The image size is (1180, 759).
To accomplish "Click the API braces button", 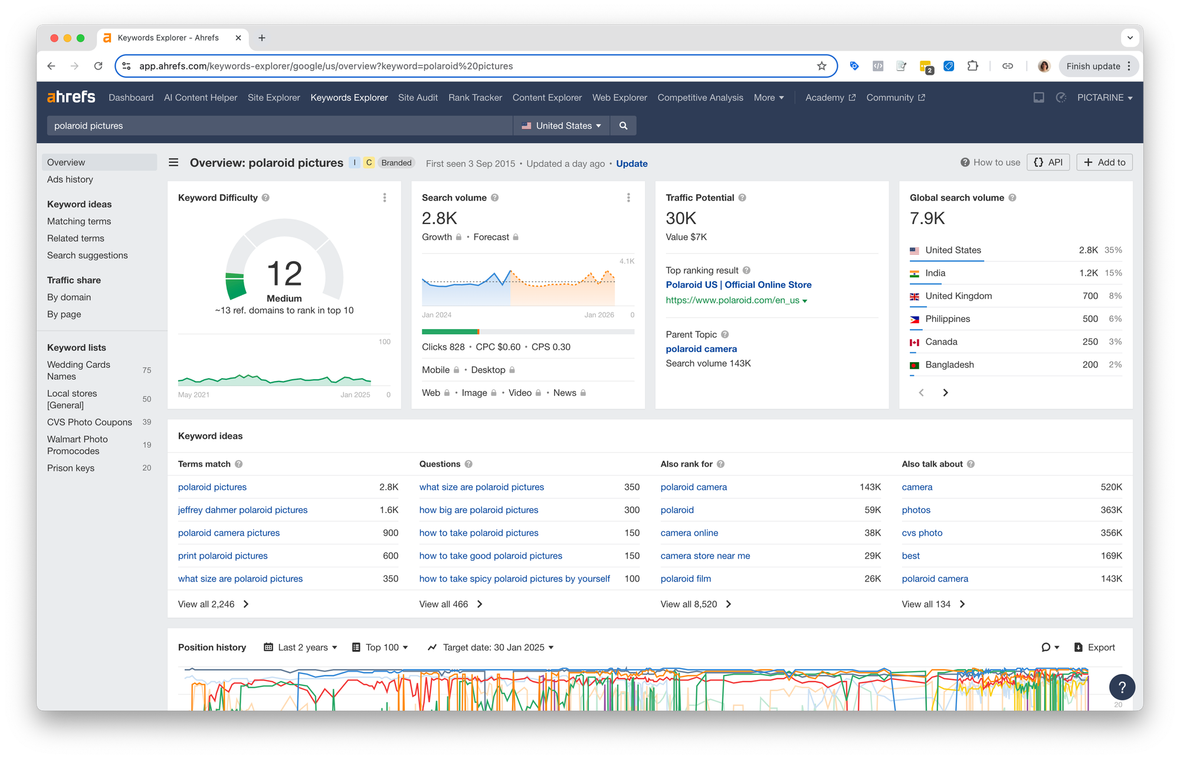I will [x=1048, y=162].
